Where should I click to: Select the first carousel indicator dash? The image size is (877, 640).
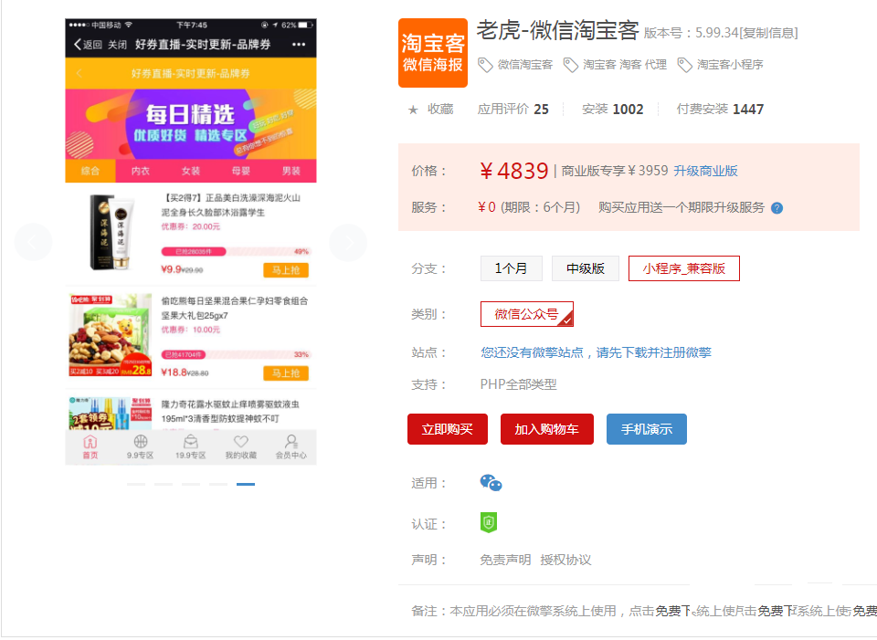[136, 484]
